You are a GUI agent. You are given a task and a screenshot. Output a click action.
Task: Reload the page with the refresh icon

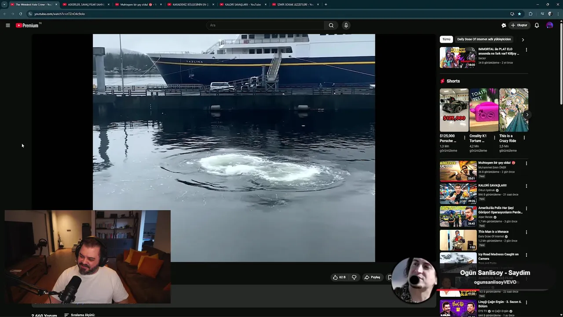click(20, 14)
